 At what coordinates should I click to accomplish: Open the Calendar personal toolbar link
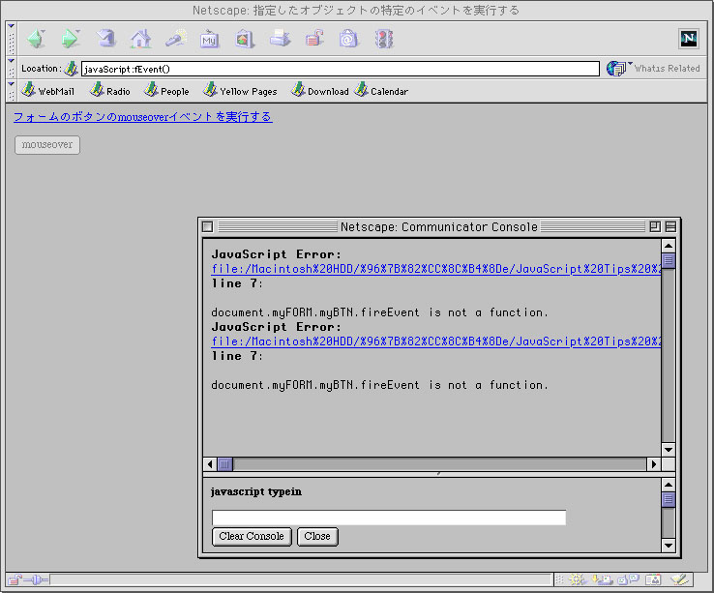pos(381,91)
